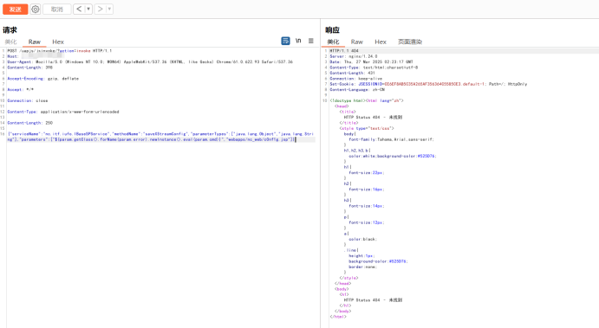The height and width of the screenshot is (328, 599).
Task: Click the 响应 (Response) panel heading
Action: [x=332, y=30]
